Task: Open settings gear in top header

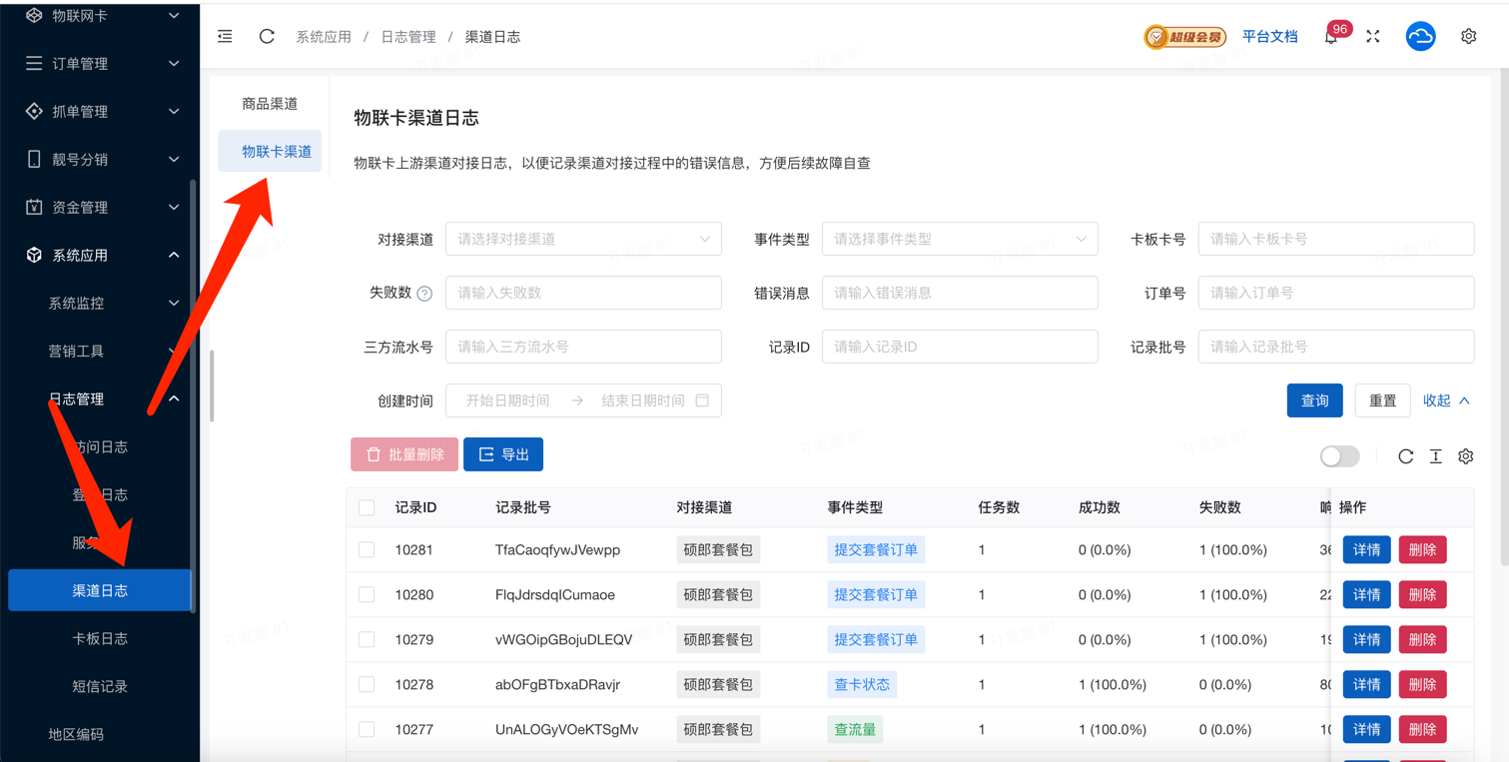Action: coord(1468,36)
